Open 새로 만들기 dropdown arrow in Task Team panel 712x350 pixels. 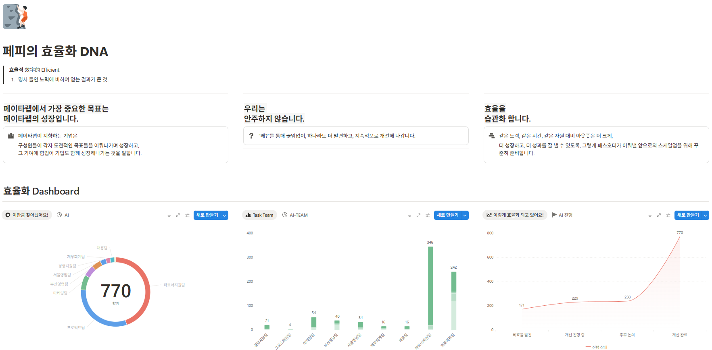tap(465, 215)
